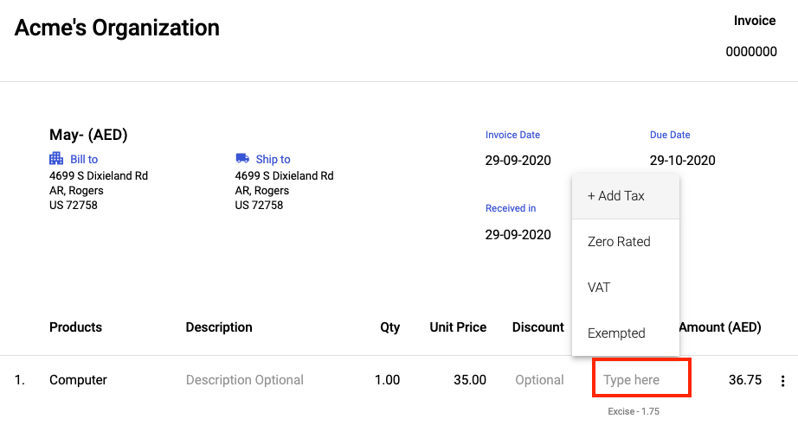Open the three-dot menu for Computer row
The width and height of the screenshot is (798, 425).
click(x=782, y=381)
